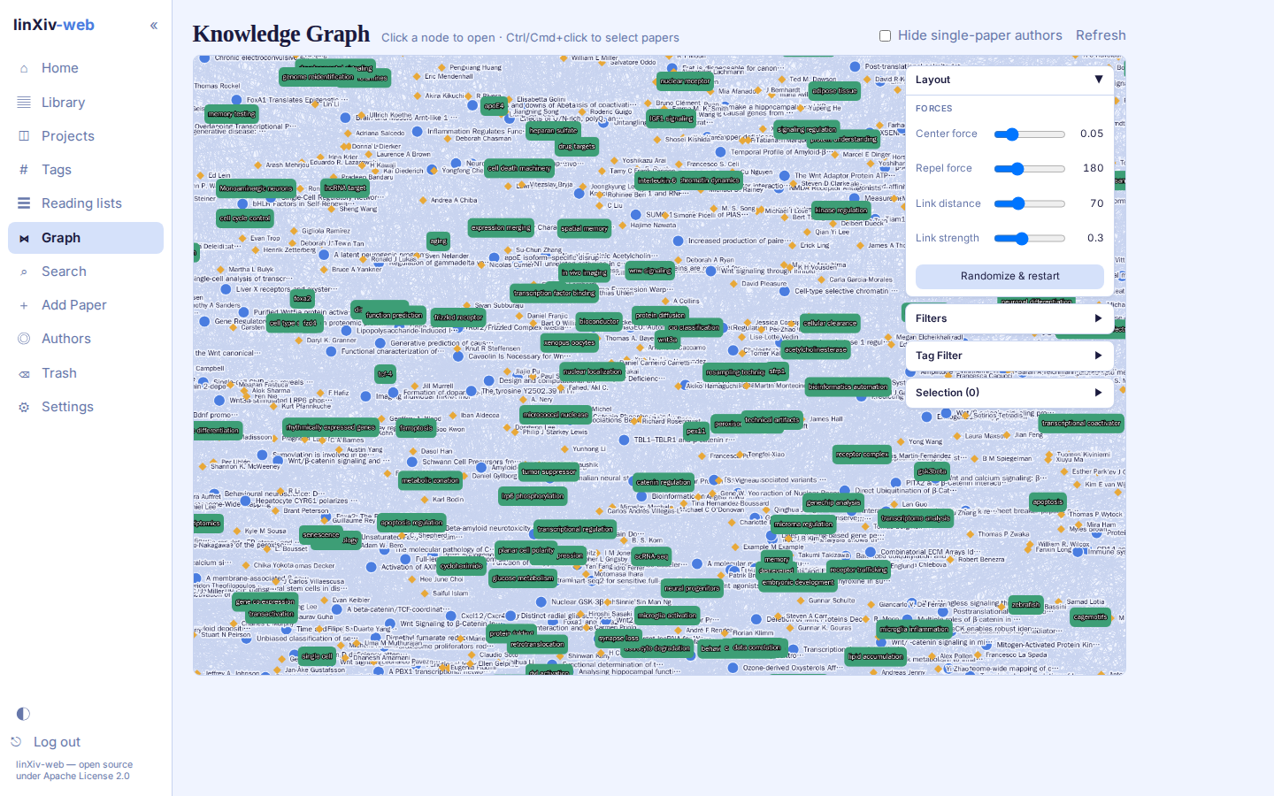Click the 'protein diffusion' tag node
This screenshot has width=1274, height=796.
(x=660, y=315)
